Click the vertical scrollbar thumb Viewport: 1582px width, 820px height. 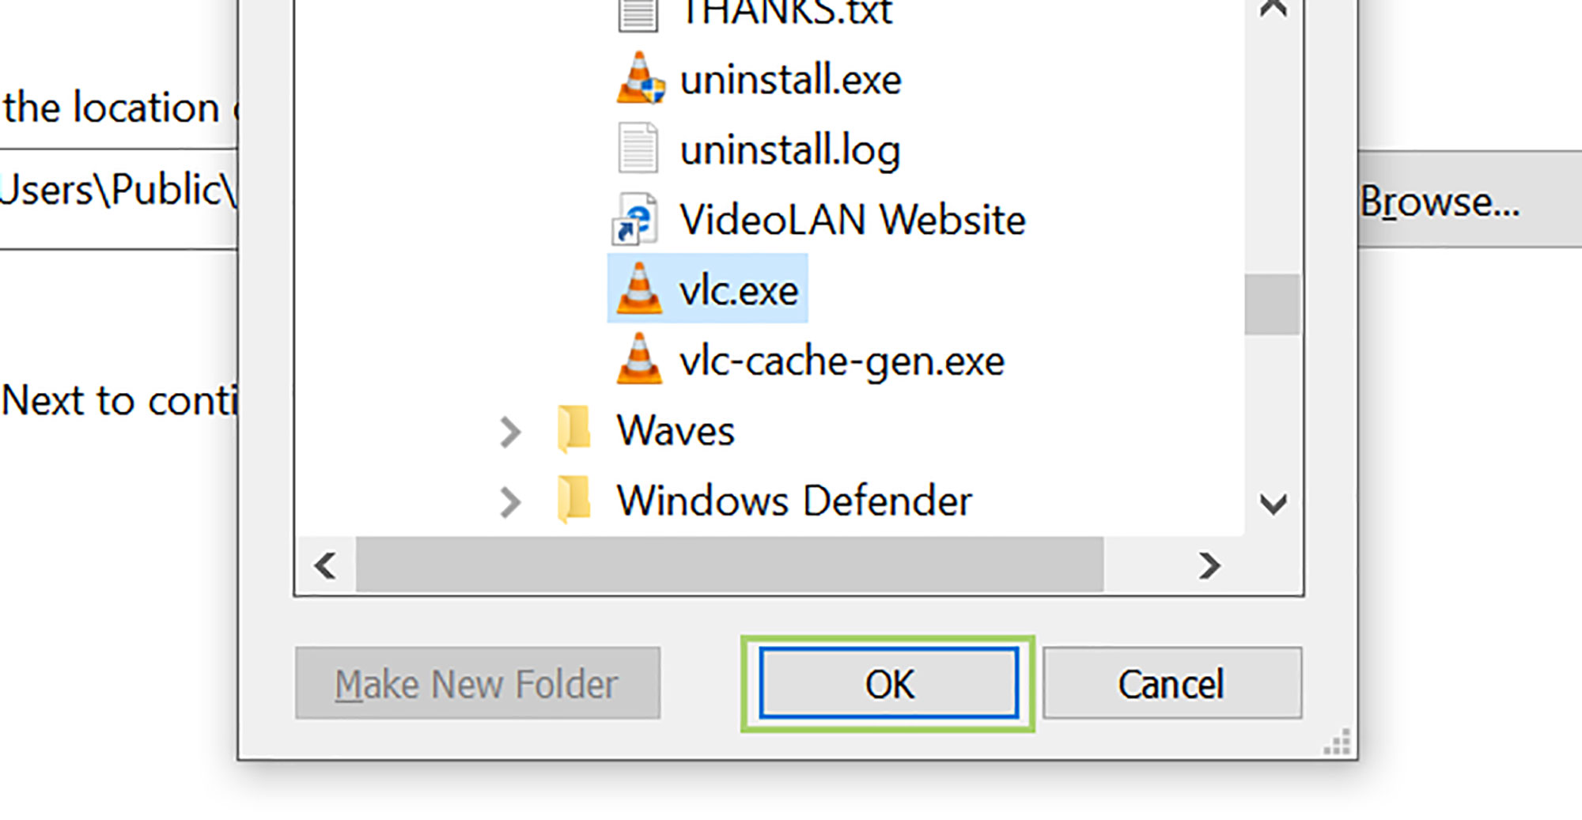pyautogui.click(x=1272, y=304)
